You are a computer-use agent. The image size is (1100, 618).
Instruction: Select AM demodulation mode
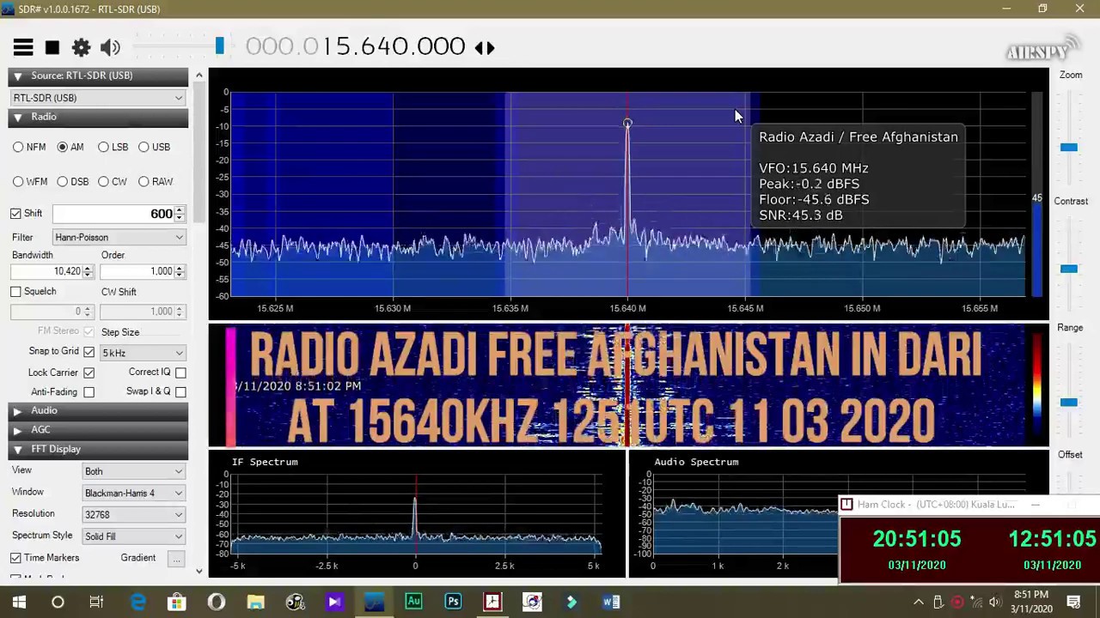point(62,147)
